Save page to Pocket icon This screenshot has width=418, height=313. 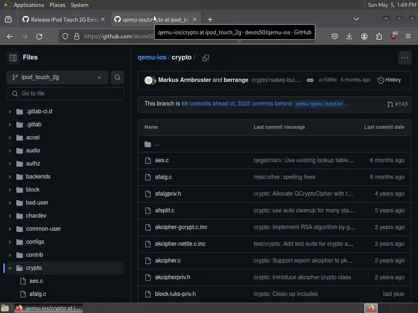(335, 36)
